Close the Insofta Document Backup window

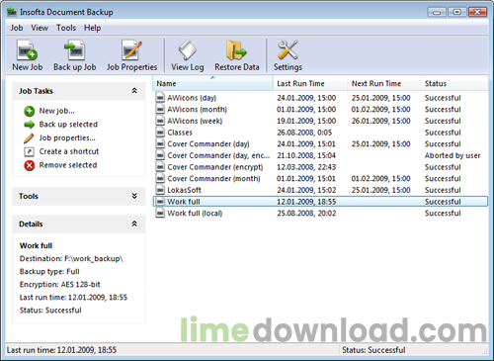pyautogui.click(x=477, y=12)
